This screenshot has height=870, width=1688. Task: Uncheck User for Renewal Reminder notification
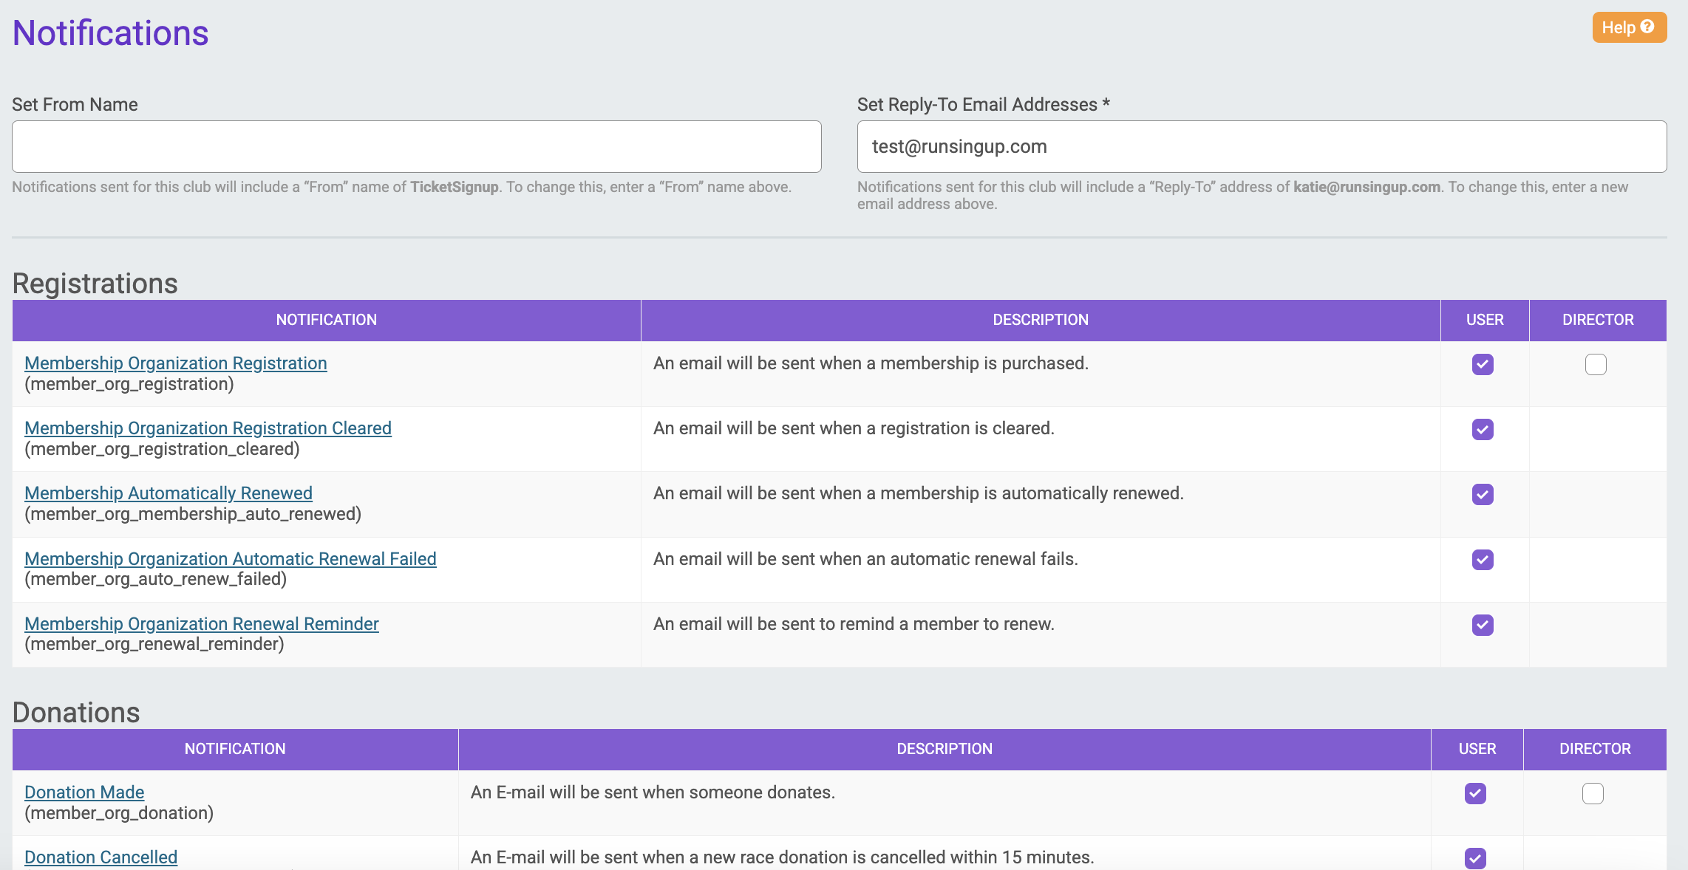tap(1483, 625)
